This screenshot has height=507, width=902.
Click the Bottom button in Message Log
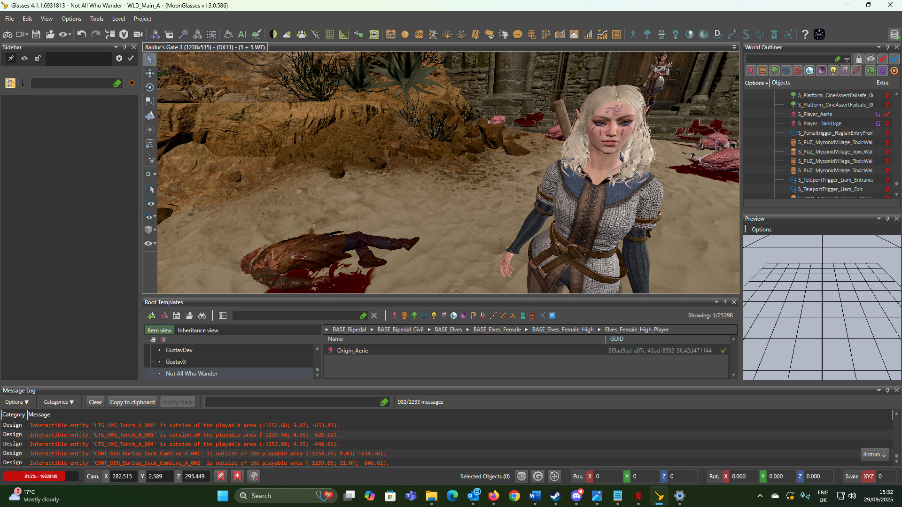click(x=874, y=454)
